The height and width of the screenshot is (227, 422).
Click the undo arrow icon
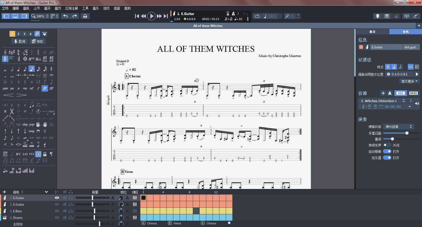coord(65,16)
